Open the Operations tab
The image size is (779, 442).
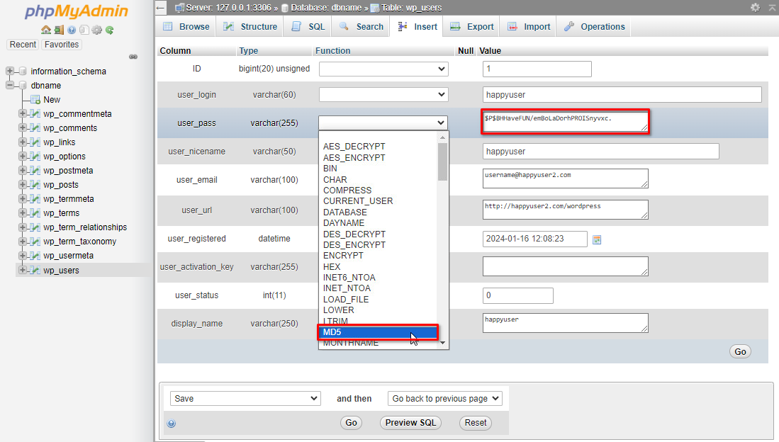pos(594,26)
